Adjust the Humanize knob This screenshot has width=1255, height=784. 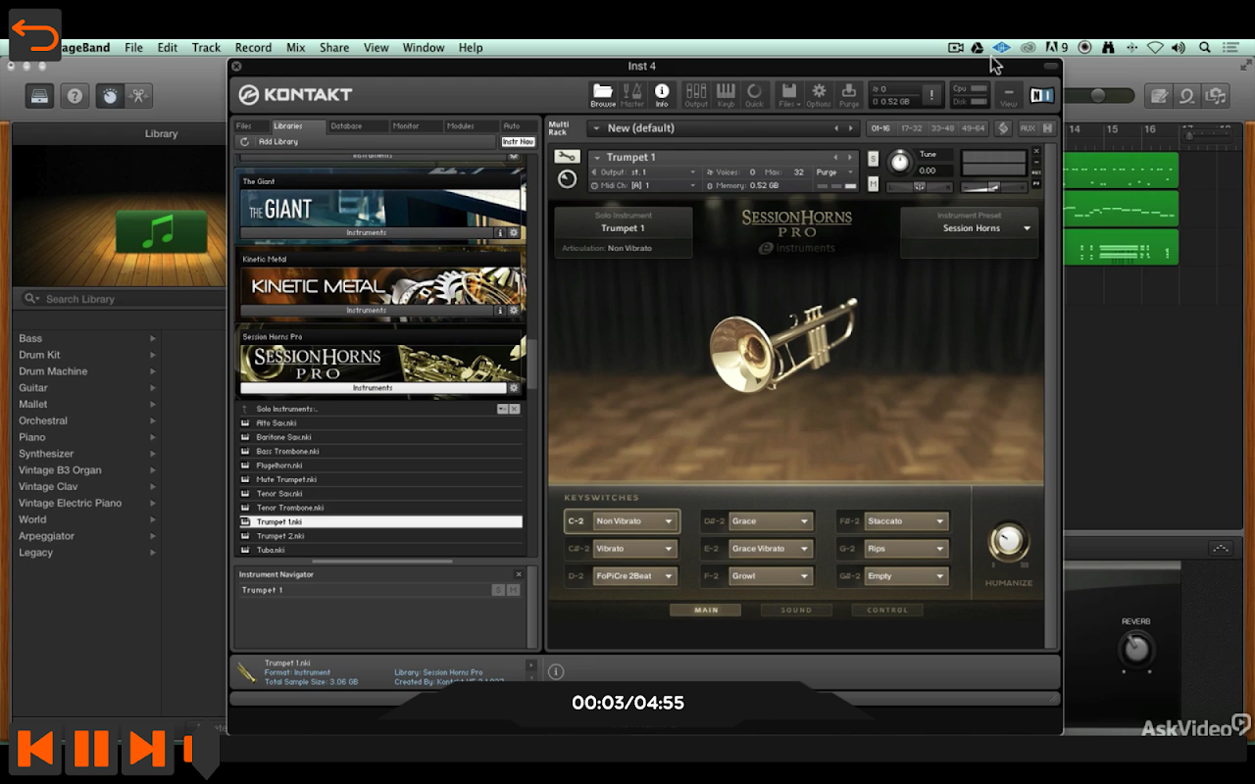click(x=1008, y=542)
